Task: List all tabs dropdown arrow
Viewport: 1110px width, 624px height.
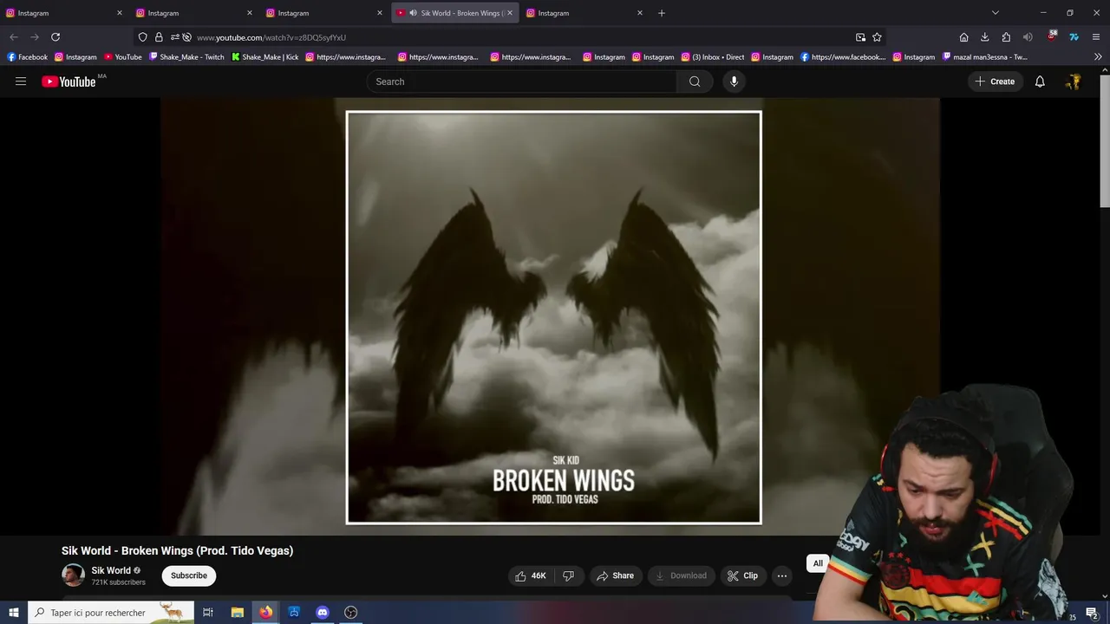Action: pyautogui.click(x=996, y=13)
